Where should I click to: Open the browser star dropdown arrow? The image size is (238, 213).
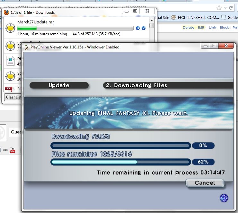pos(226,8)
